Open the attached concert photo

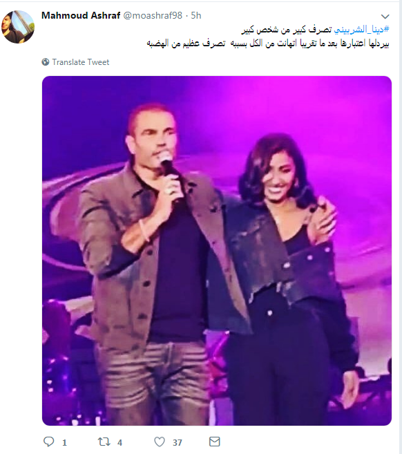[217, 251]
